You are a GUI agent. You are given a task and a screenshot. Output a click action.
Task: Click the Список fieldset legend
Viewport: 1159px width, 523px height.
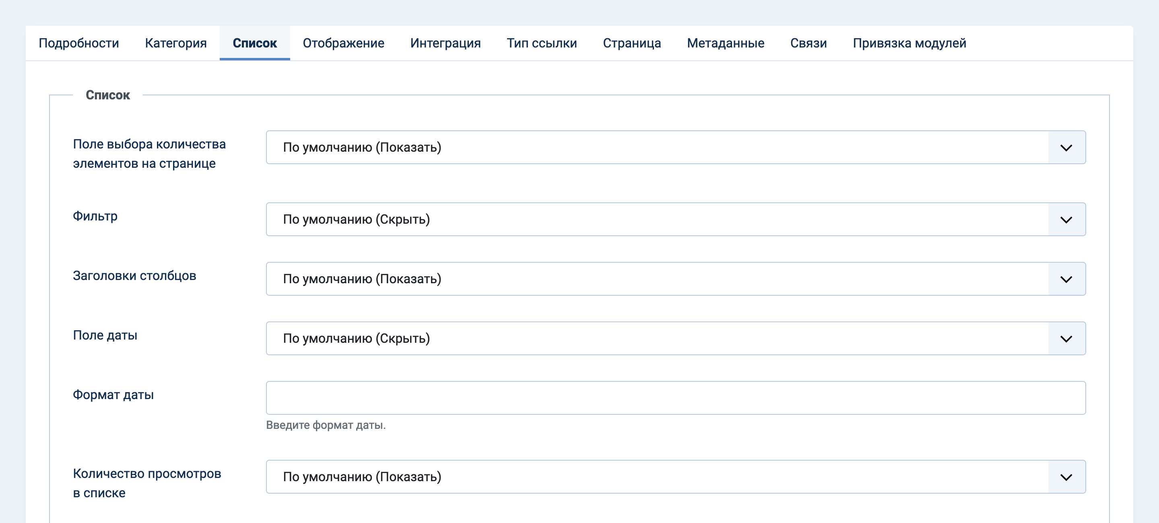click(x=107, y=95)
